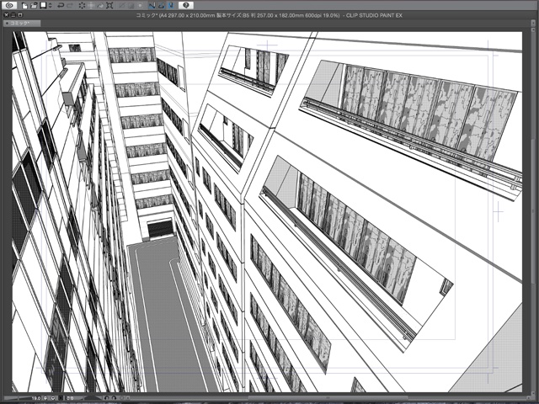This screenshot has height=404, width=539.
Task: Click the canvas rotation slider
Action: (x=92, y=398)
